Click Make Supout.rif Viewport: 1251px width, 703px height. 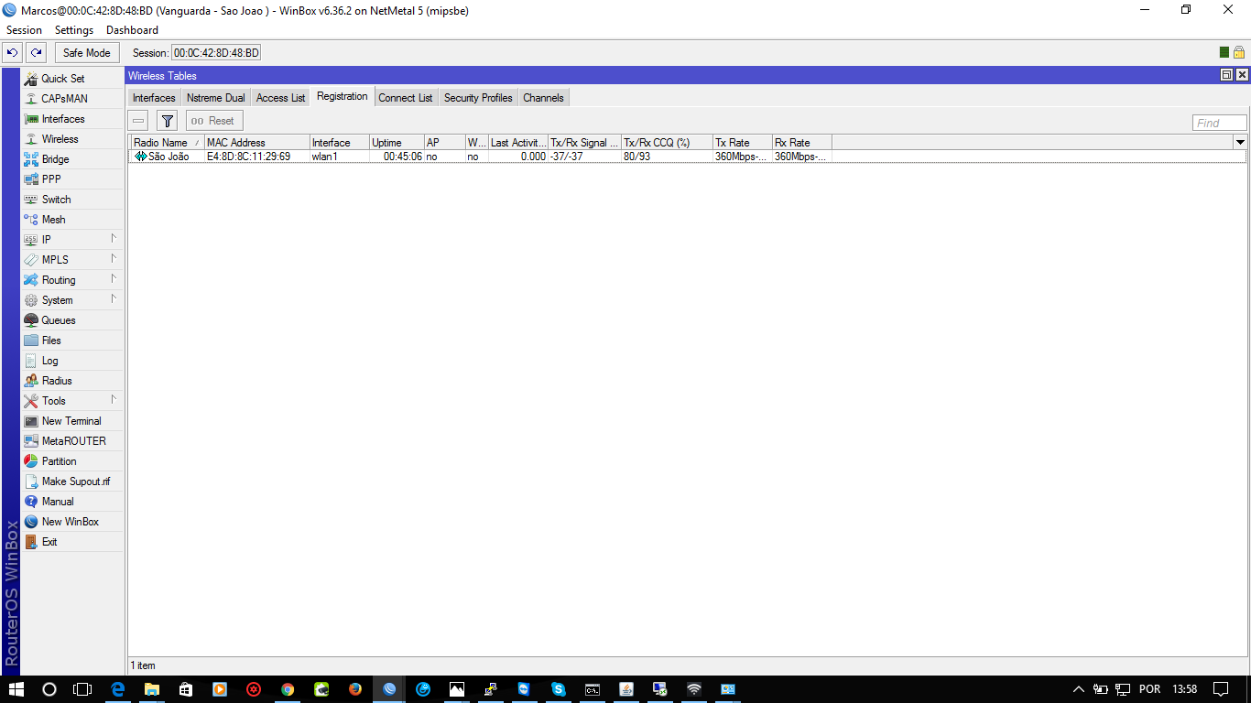point(71,481)
